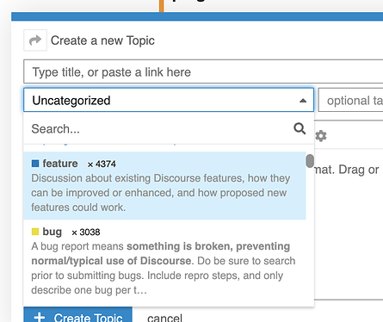Click the feature topic count × 4374

(x=102, y=164)
